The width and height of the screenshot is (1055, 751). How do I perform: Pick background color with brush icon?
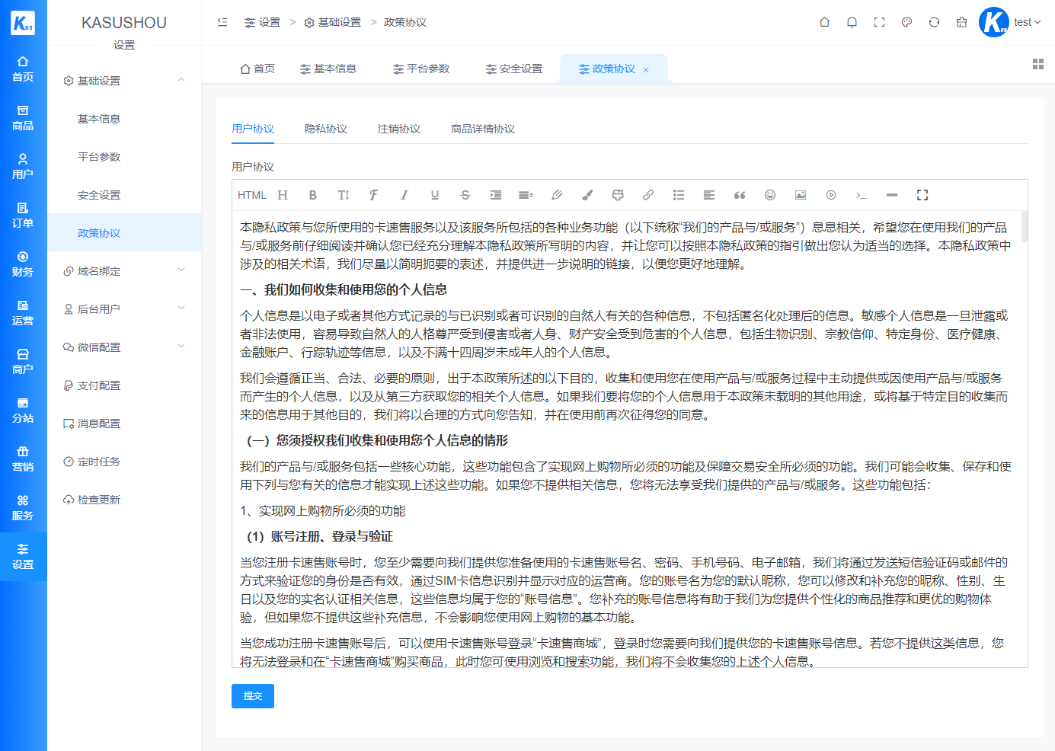tap(587, 195)
